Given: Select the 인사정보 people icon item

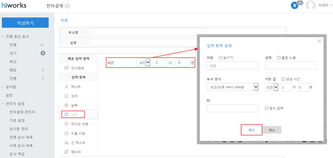Looking at the screenshot, I should tap(67, 68).
